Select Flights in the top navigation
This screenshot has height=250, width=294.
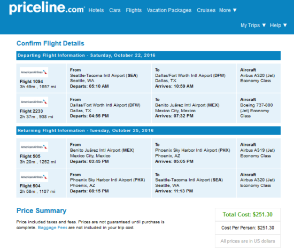point(134,10)
